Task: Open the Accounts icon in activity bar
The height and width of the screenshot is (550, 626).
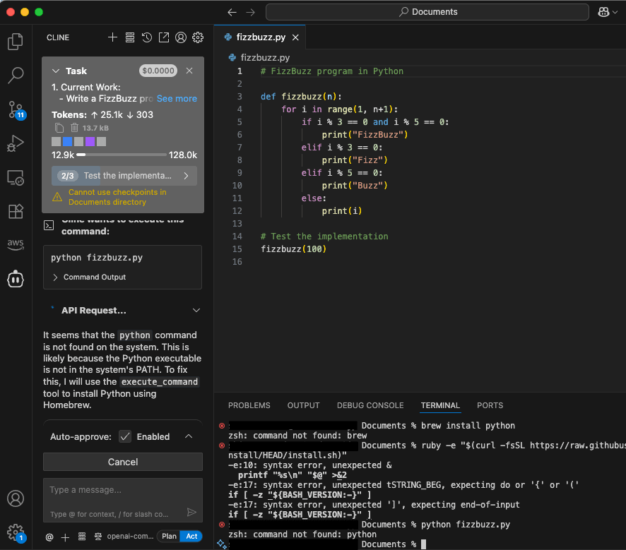Action: [x=16, y=498]
